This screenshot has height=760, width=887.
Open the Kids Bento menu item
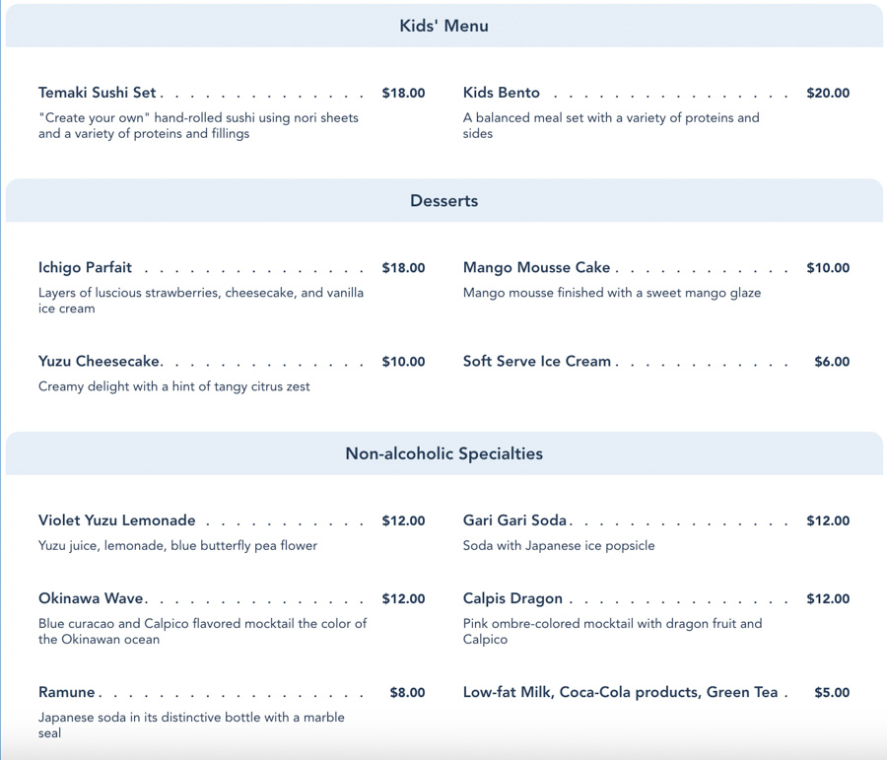point(502,93)
